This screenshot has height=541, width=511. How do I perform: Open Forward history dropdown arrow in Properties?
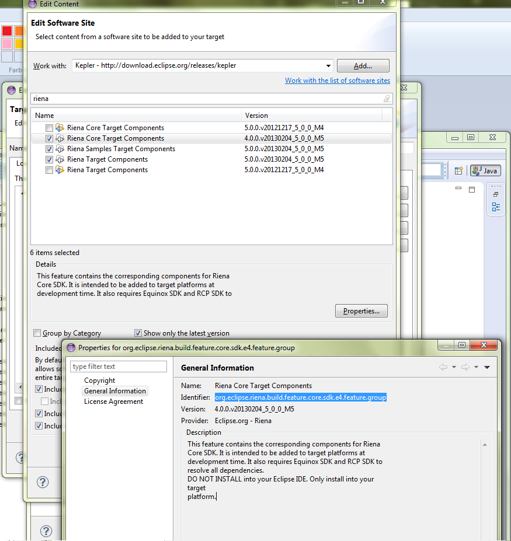pos(476,367)
